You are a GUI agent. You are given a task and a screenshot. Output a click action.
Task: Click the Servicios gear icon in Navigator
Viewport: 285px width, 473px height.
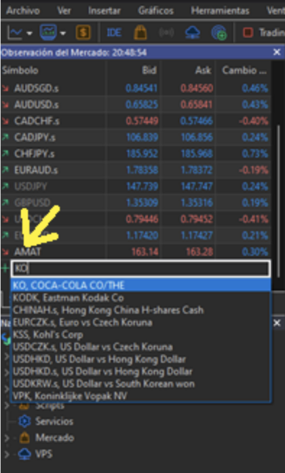tap(24, 421)
